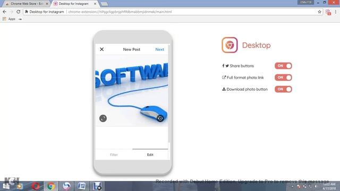Bookmark this page with the star icon
Screen dimensions: 340x191
pos(319,12)
